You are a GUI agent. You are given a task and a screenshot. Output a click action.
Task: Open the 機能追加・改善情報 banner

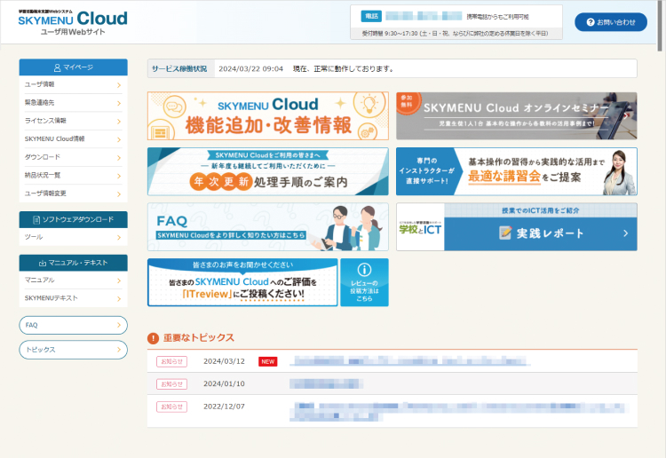point(268,116)
